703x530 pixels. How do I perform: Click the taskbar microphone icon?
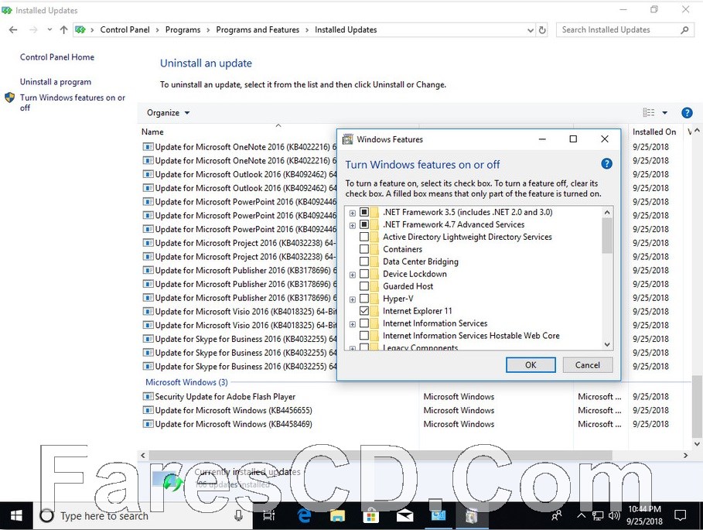[x=238, y=516]
